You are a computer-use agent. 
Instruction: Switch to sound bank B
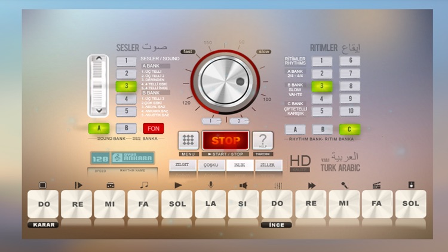(126, 128)
